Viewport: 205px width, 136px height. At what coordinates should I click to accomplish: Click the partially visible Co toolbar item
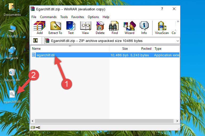pos(174,28)
